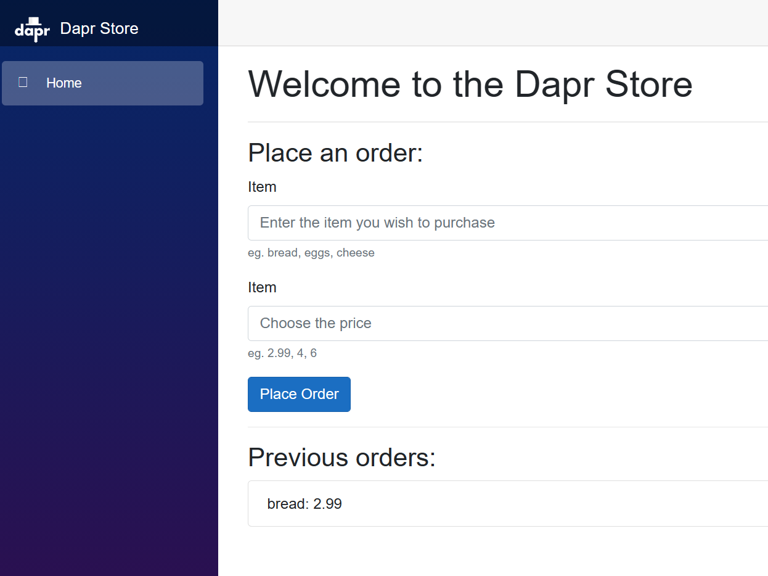Image resolution: width=768 pixels, height=576 pixels.
Task: Focus the "Enter the item" input field
Action: pyautogui.click(x=507, y=223)
